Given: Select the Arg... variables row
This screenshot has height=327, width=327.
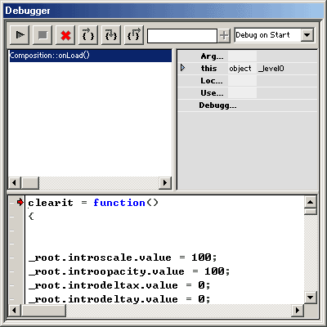Looking at the screenshot, I should point(248,56).
